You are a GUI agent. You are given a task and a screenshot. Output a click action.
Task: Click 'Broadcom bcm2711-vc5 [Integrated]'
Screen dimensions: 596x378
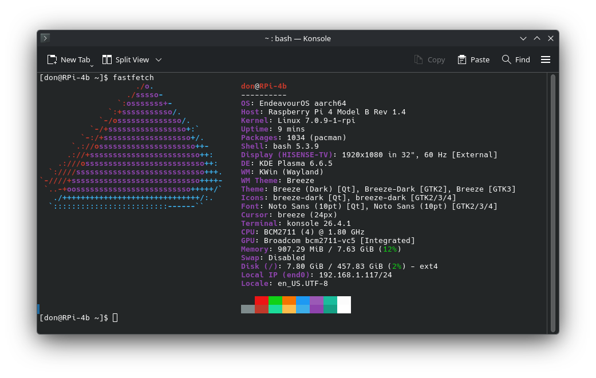(340, 241)
